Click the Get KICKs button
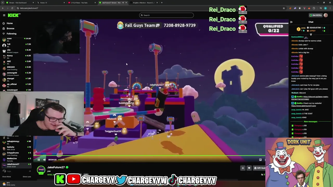 [316, 15]
